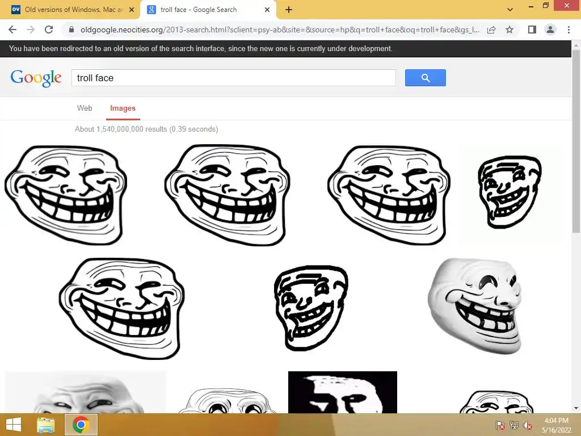
Task: Click the Windows Start button
Action: [14, 425]
